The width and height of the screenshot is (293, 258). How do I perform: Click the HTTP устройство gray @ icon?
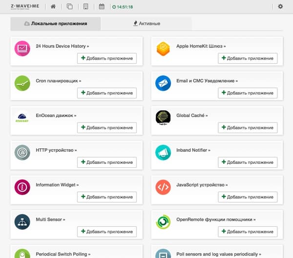click(x=22, y=153)
